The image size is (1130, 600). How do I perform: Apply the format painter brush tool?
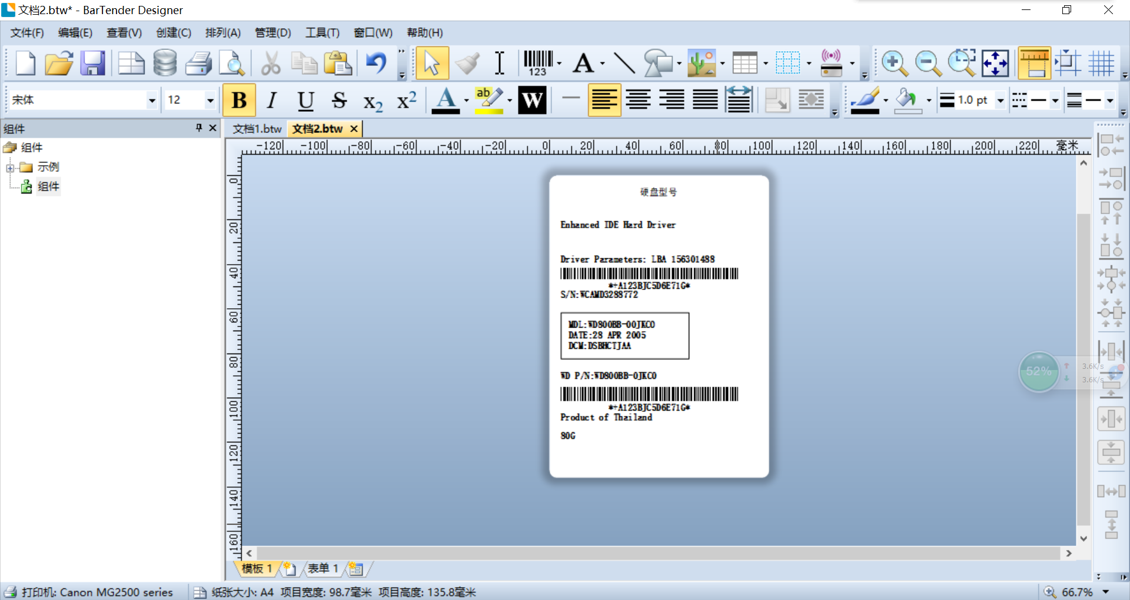click(x=467, y=63)
